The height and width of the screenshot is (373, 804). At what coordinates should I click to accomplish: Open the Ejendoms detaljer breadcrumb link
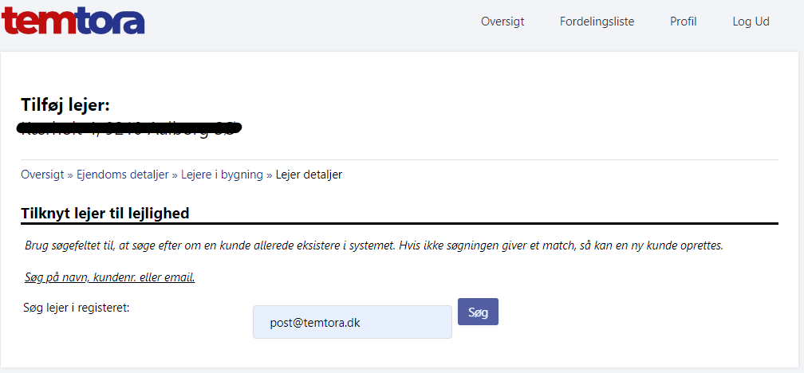point(123,175)
